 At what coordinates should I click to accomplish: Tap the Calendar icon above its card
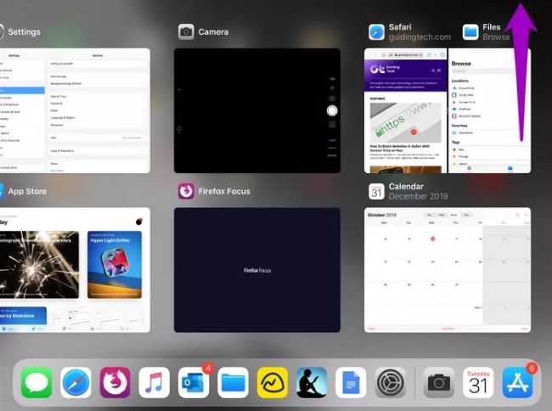[376, 191]
